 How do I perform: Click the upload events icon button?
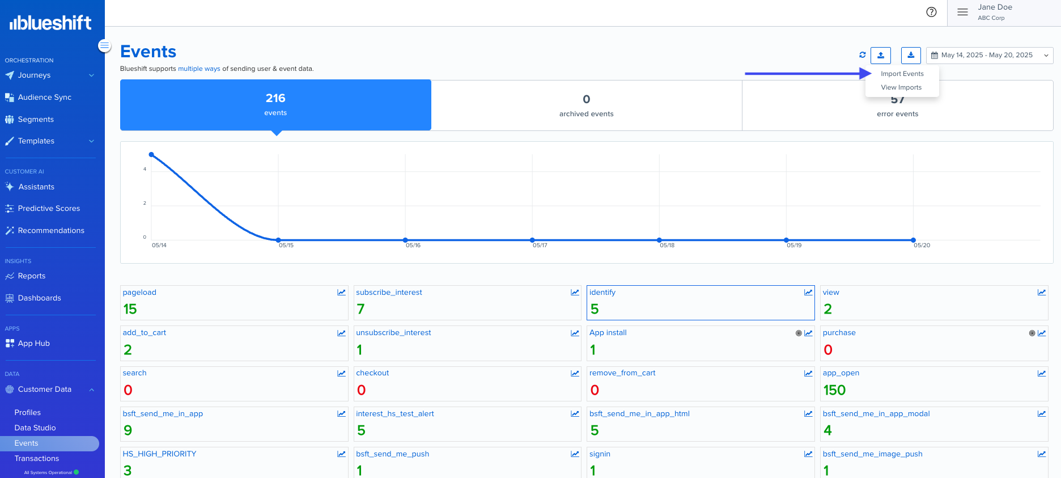point(881,55)
